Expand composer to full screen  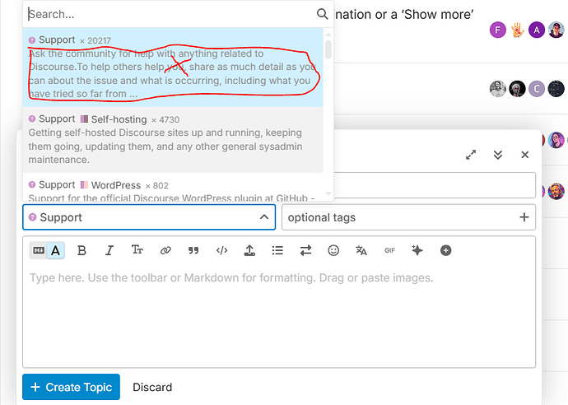click(x=471, y=155)
